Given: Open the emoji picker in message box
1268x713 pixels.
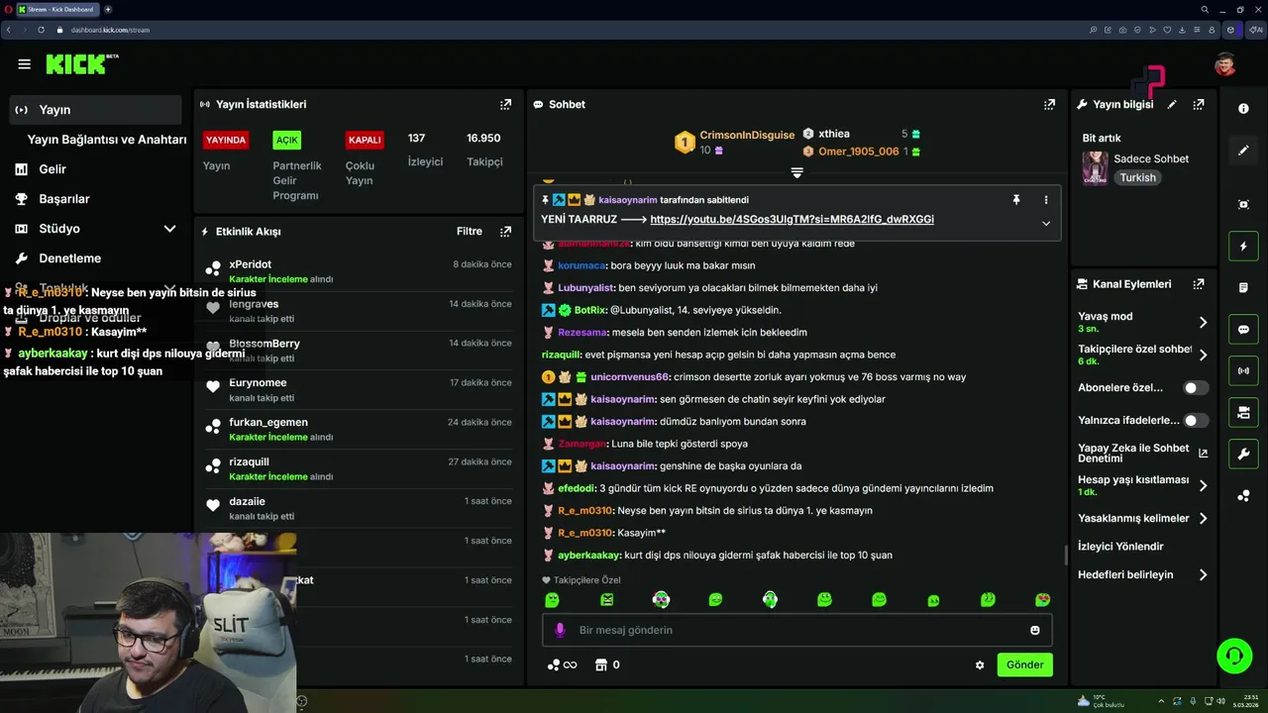Looking at the screenshot, I should coord(1035,630).
